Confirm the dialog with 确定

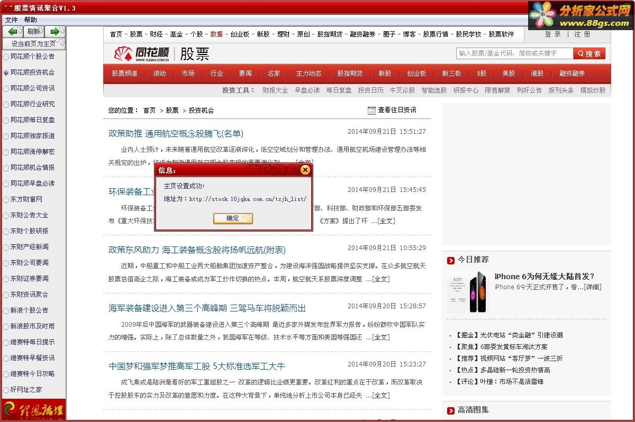[233, 218]
